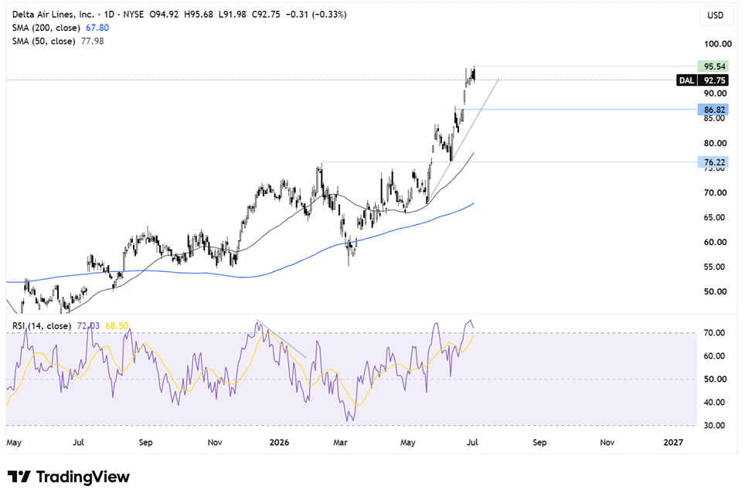745x500 pixels.
Task: Click the SMA (50, close) indicator label
Action: pyautogui.click(x=44, y=41)
